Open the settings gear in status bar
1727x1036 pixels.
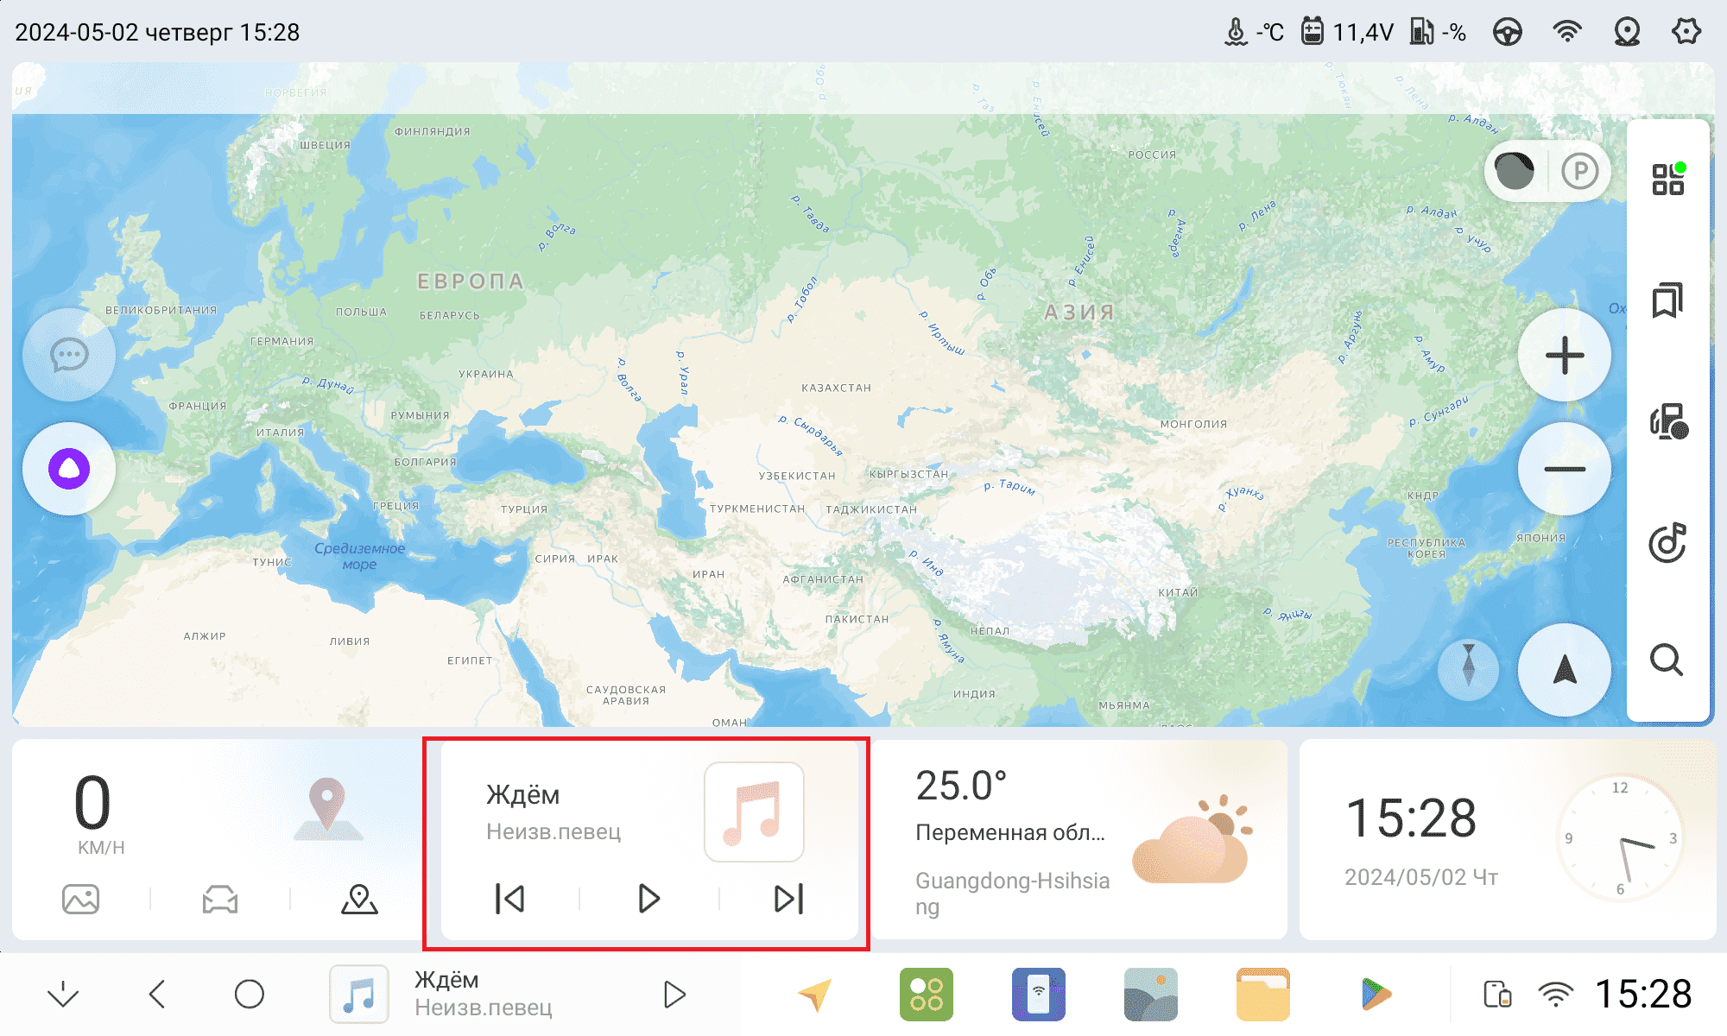[1686, 33]
